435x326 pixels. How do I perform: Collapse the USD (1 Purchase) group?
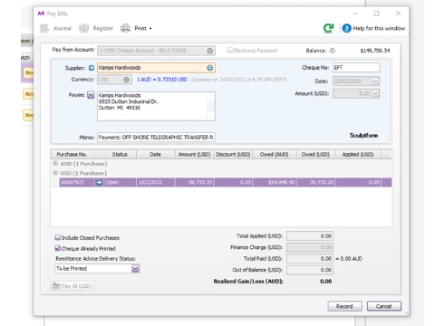55,173
